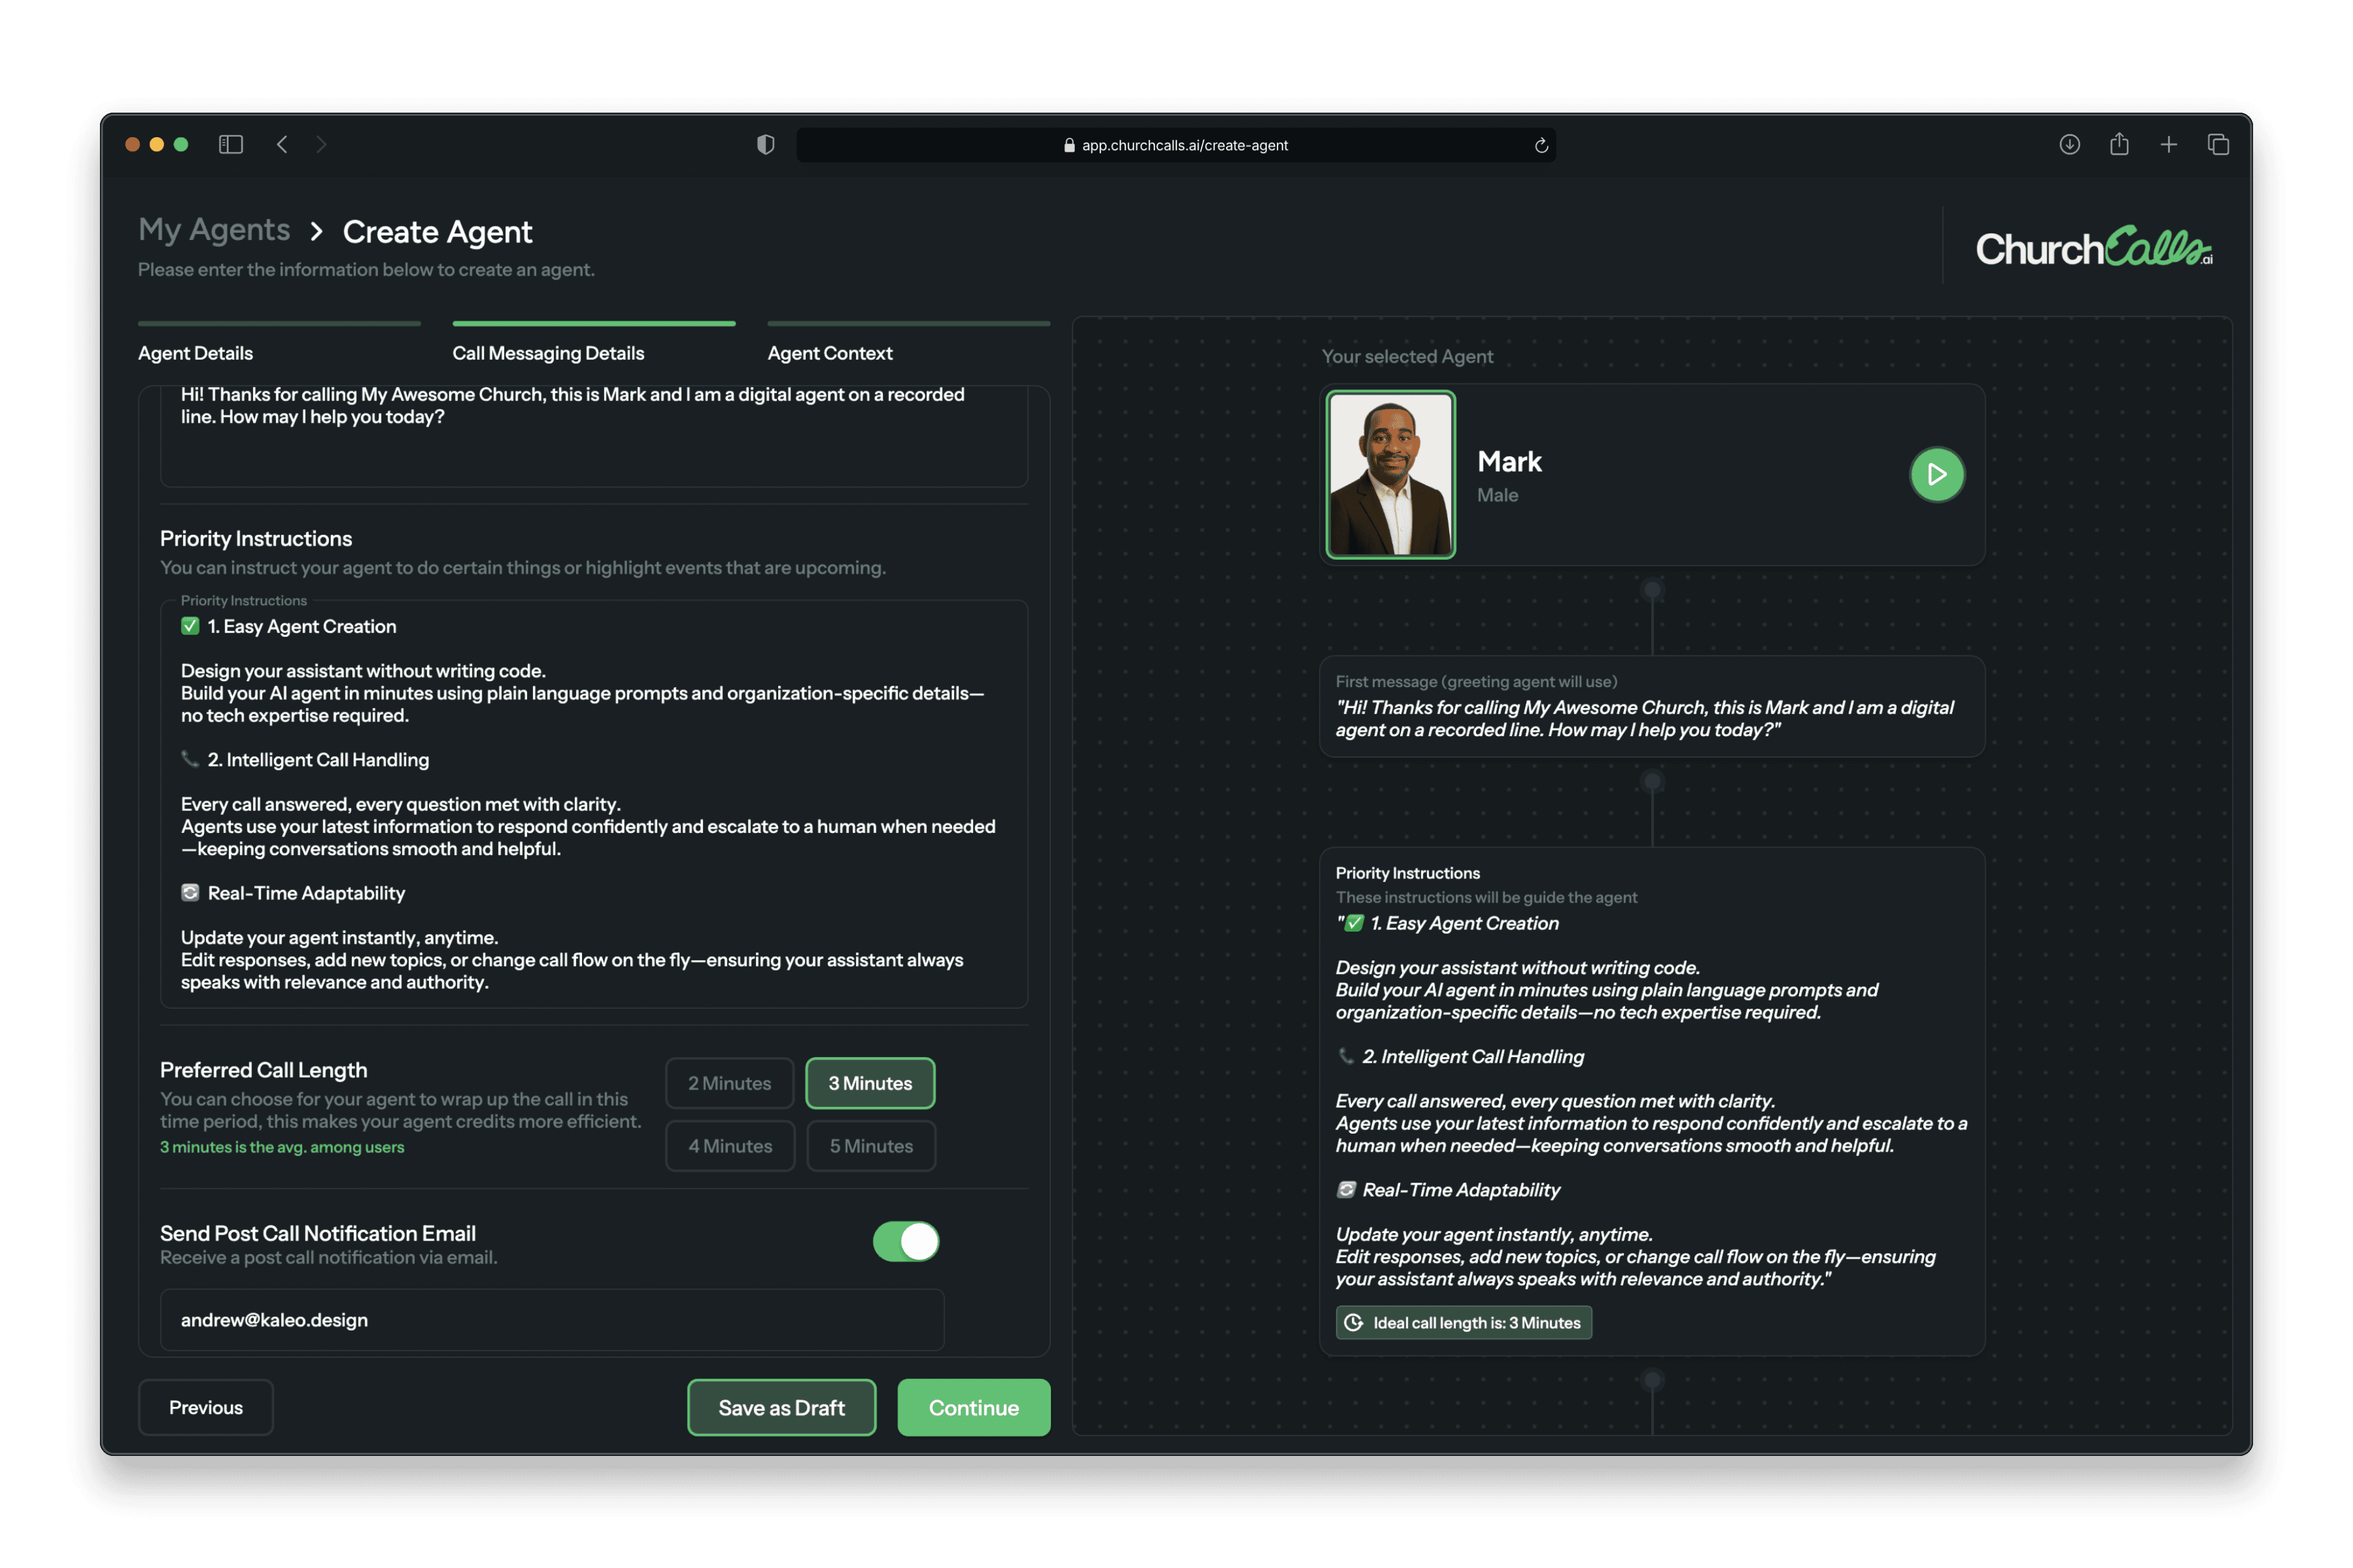The width and height of the screenshot is (2353, 1568).
Task: Click the agent name 'Mark' in the preview
Action: click(x=1509, y=461)
